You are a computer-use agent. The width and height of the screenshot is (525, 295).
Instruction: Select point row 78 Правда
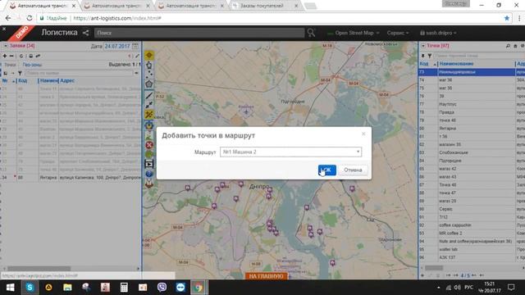pos(472,112)
